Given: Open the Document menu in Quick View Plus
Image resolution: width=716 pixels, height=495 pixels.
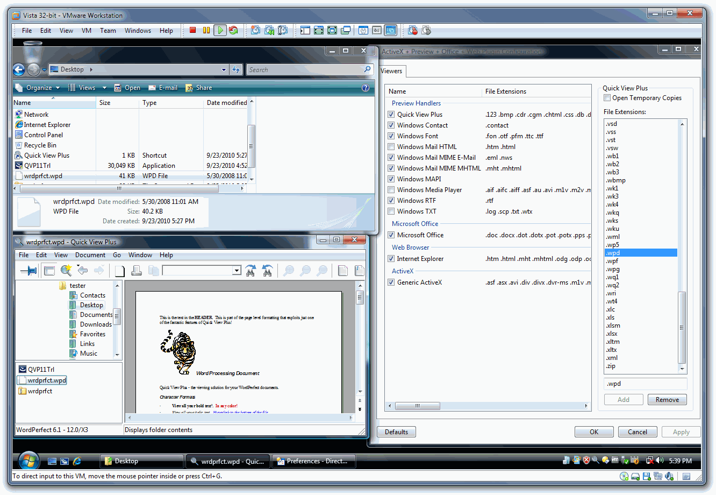Looking at the screenshot, I should click(90, 255).
